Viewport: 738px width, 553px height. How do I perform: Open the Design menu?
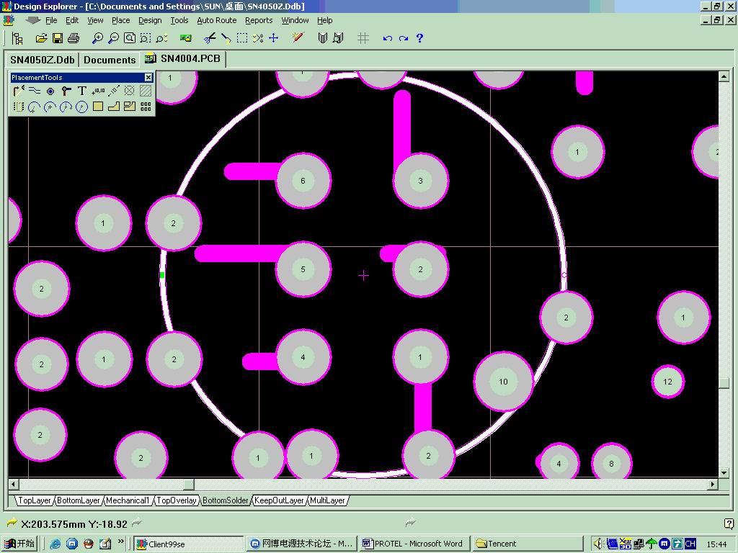pos(150,20)
